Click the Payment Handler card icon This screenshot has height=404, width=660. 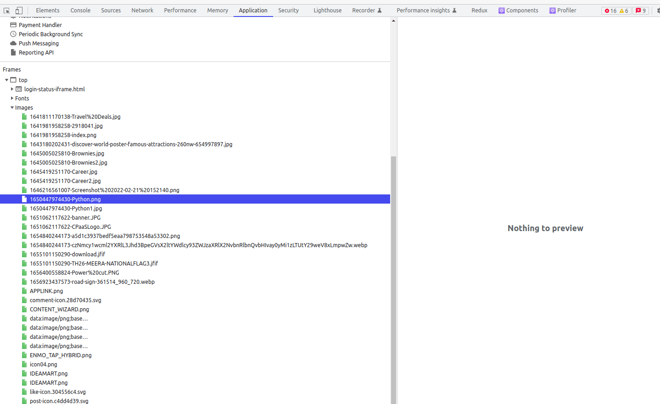[x=12, y=25]
